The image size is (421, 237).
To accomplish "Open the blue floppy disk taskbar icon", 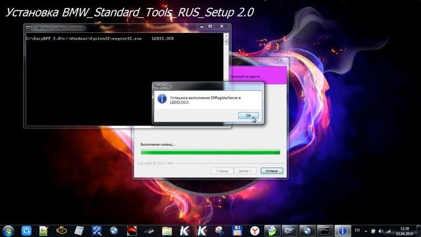I will coord(237,231).
